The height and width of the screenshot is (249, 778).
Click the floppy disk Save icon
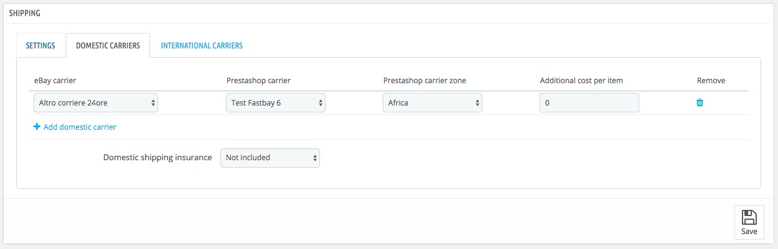[749, 217]
